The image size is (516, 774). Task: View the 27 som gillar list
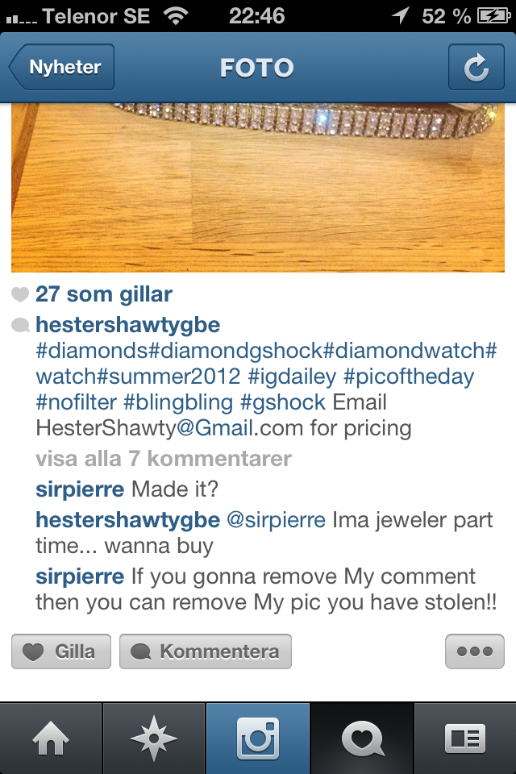104,294
